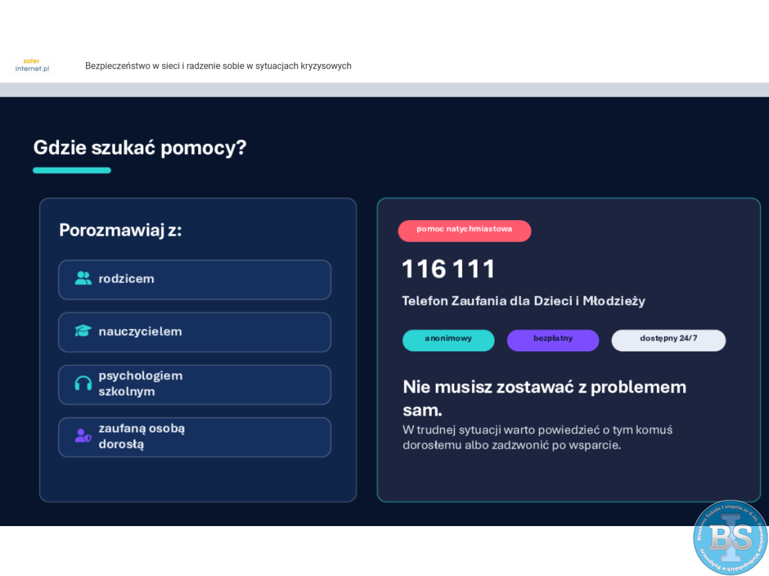
Task: Click the Telefon Zaufania dla Dzieci title
Action: (524, 301)
